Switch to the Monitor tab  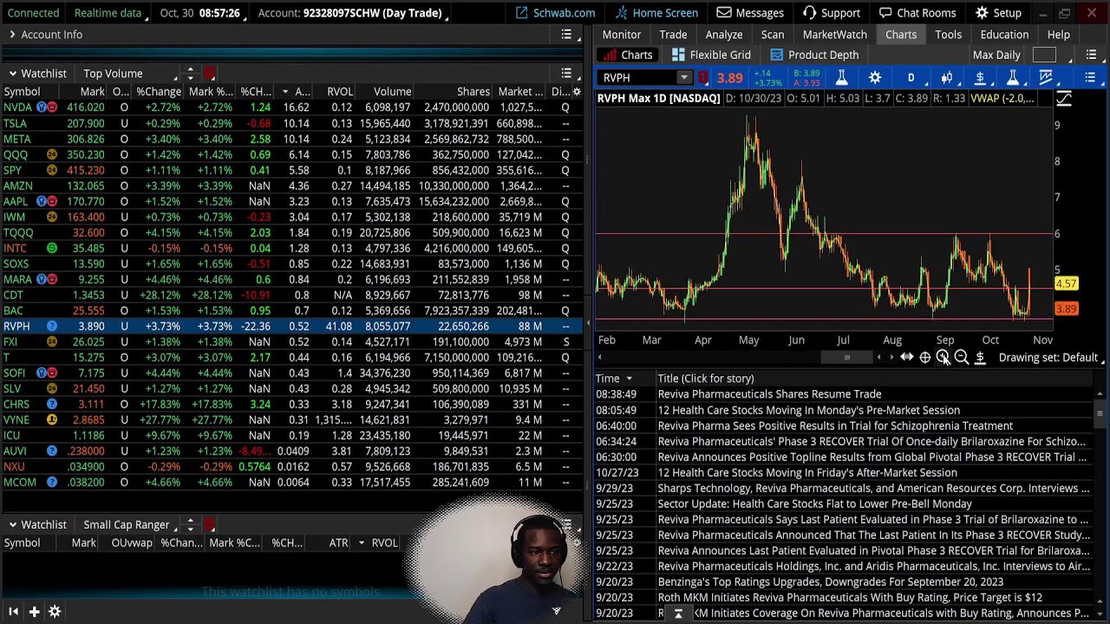[x=622, y=35]
